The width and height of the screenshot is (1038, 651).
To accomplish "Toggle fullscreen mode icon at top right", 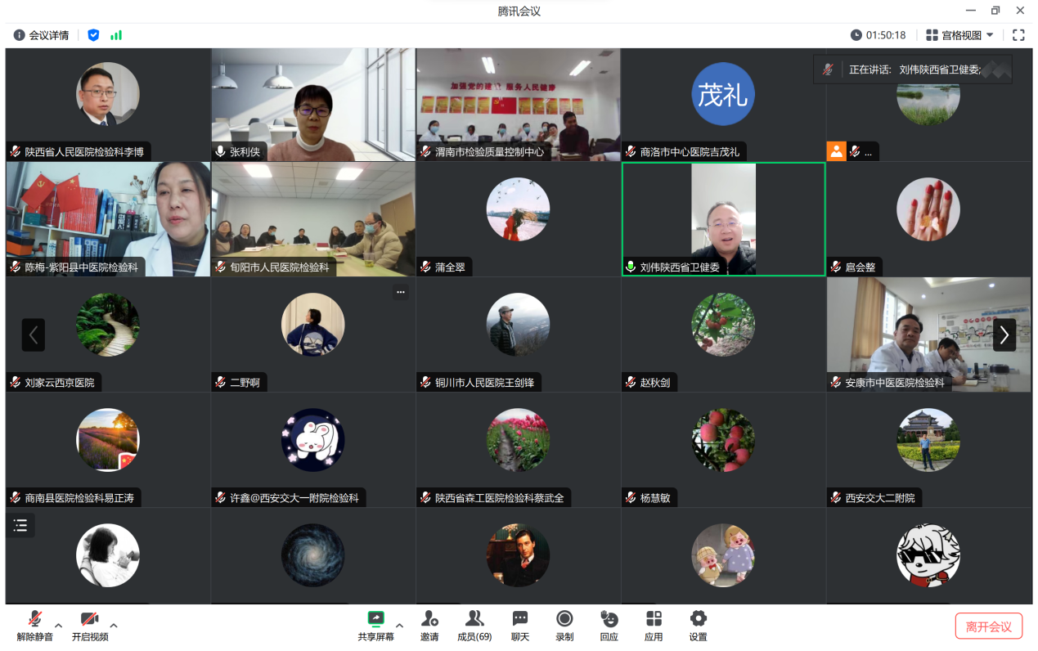I will point(1018,35).
